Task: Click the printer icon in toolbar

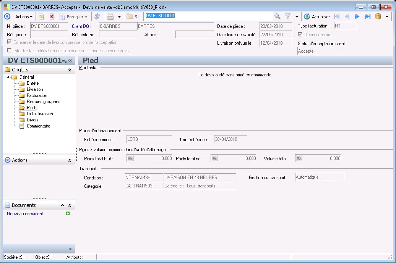Action: (x=110, y=16)
